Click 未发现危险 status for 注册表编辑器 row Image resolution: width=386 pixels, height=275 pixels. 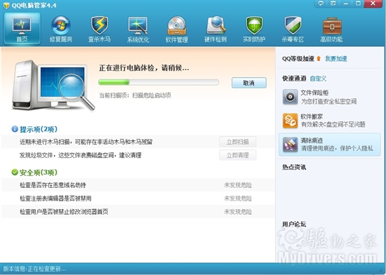(x=238, y=199)
